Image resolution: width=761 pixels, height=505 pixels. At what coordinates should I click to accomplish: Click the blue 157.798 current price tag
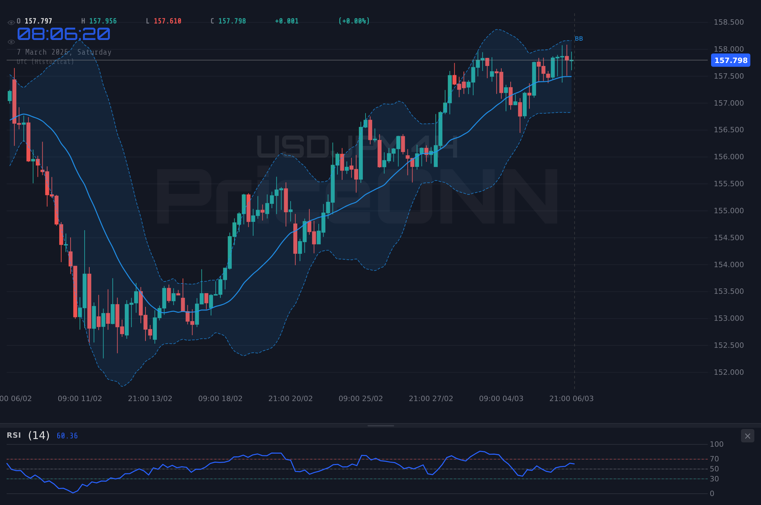(731, 60)
